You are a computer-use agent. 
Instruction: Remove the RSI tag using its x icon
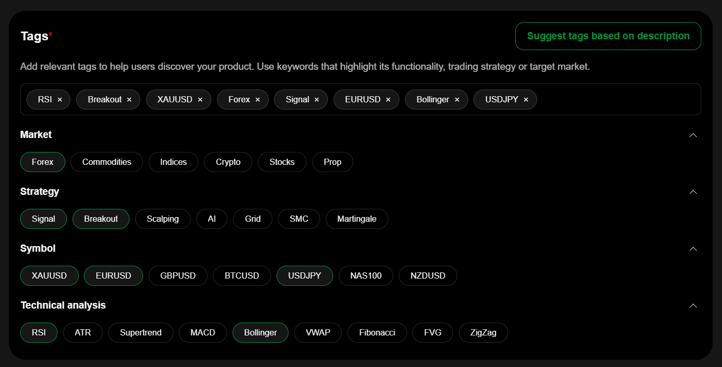[60, 100]
